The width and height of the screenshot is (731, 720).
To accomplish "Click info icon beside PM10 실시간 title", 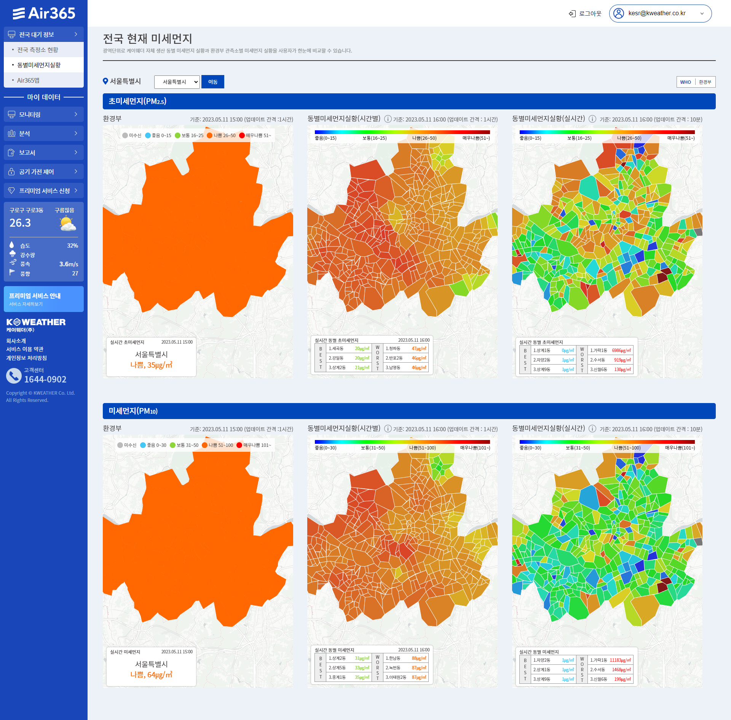I will coord(592,429).
